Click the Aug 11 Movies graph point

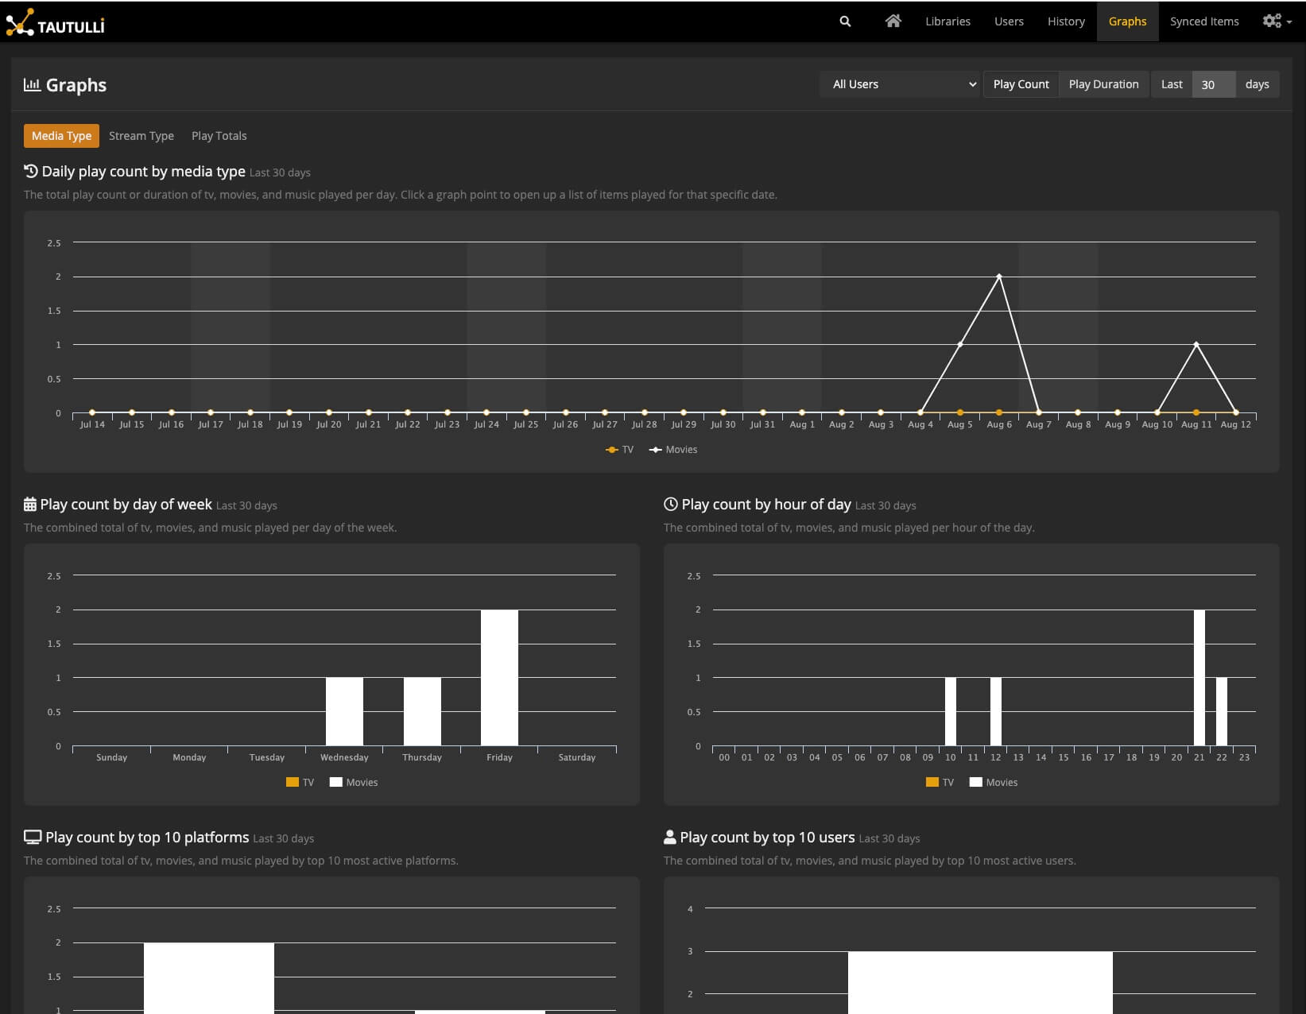click(x=1196, y=344)
